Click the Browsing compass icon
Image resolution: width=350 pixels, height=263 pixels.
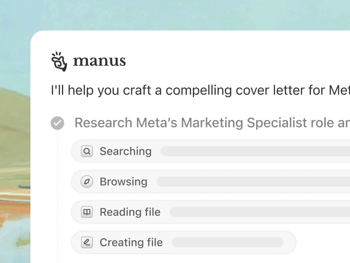click(x=87, y=182)
